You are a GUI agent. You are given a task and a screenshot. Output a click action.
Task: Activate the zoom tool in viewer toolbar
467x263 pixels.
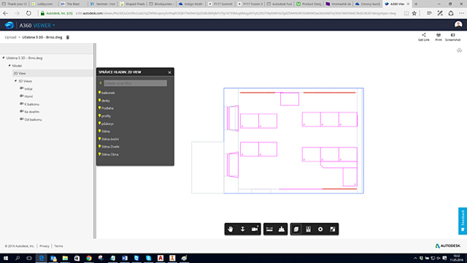pos(242,229)
